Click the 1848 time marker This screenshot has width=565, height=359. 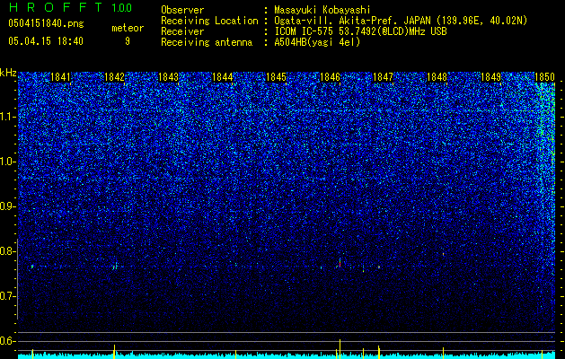(x=437, y=77)
